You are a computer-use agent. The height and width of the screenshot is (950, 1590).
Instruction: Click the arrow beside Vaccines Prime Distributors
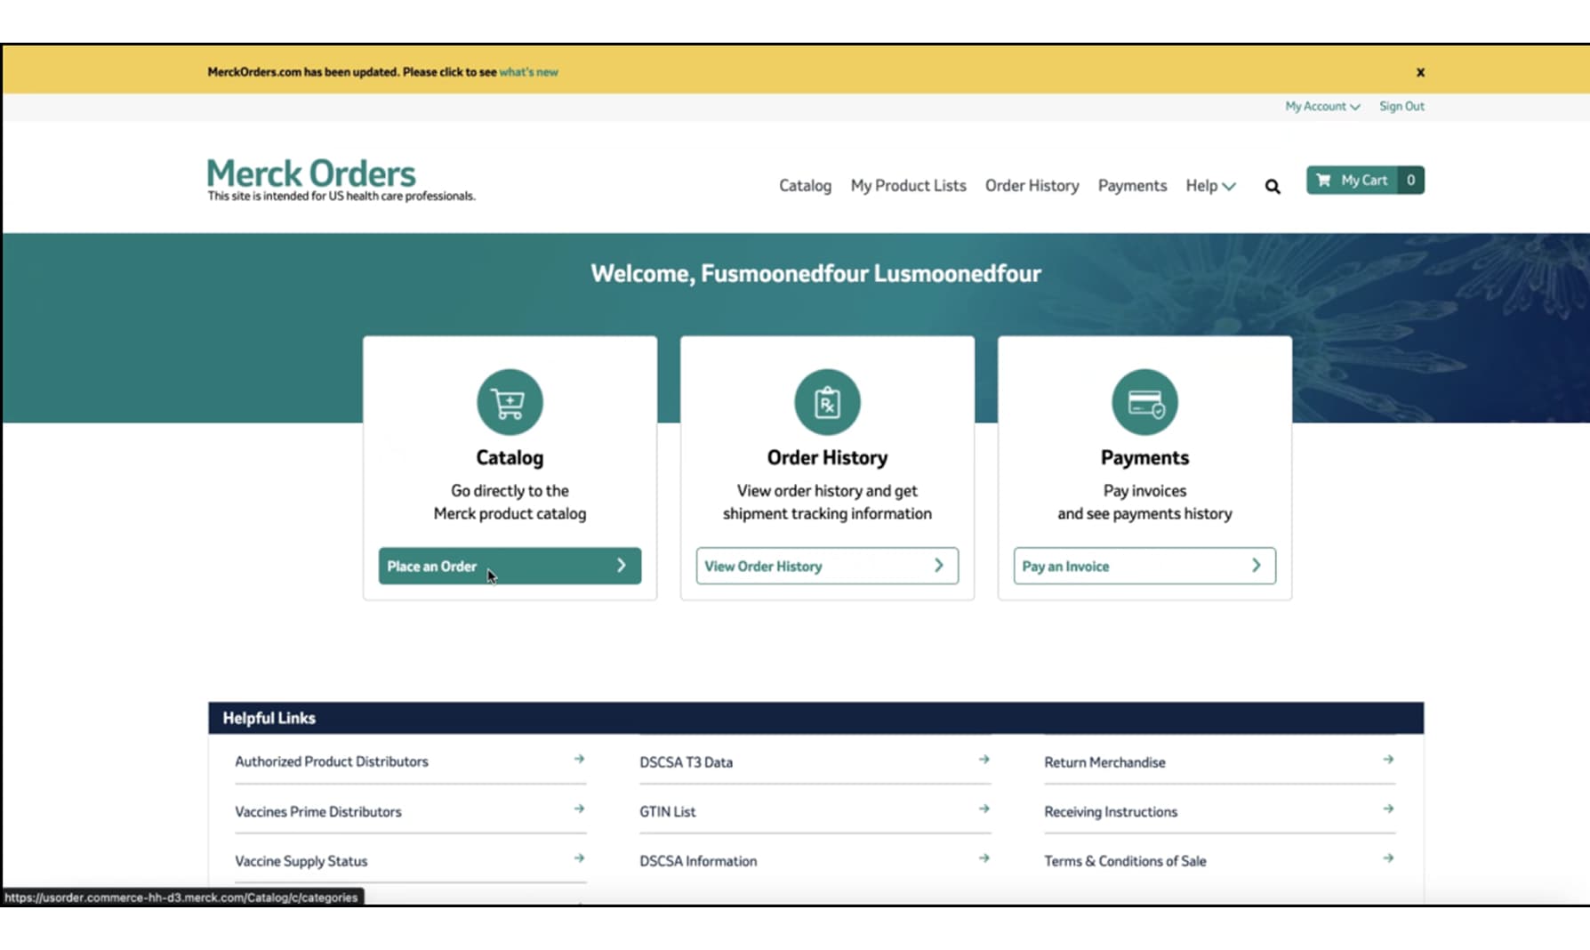click(579, 809)
